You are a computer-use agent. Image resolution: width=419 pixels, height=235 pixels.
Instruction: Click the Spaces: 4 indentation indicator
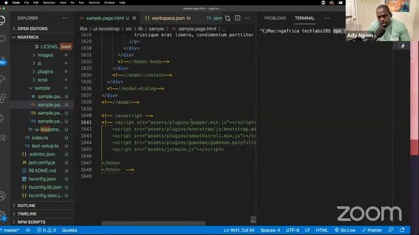coord(270,230)
